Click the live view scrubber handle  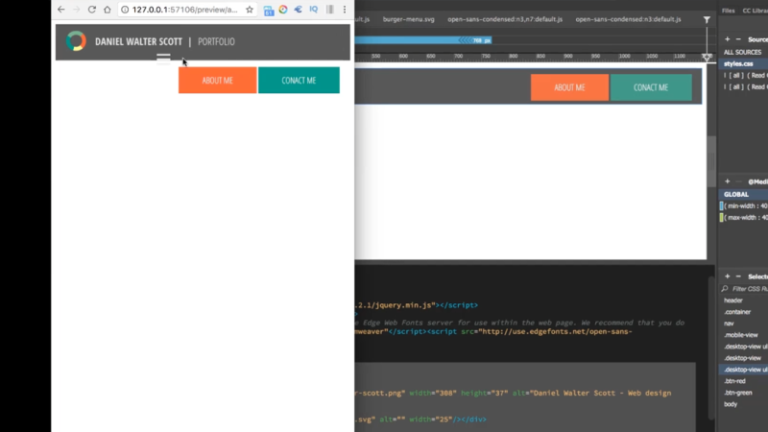707,58
